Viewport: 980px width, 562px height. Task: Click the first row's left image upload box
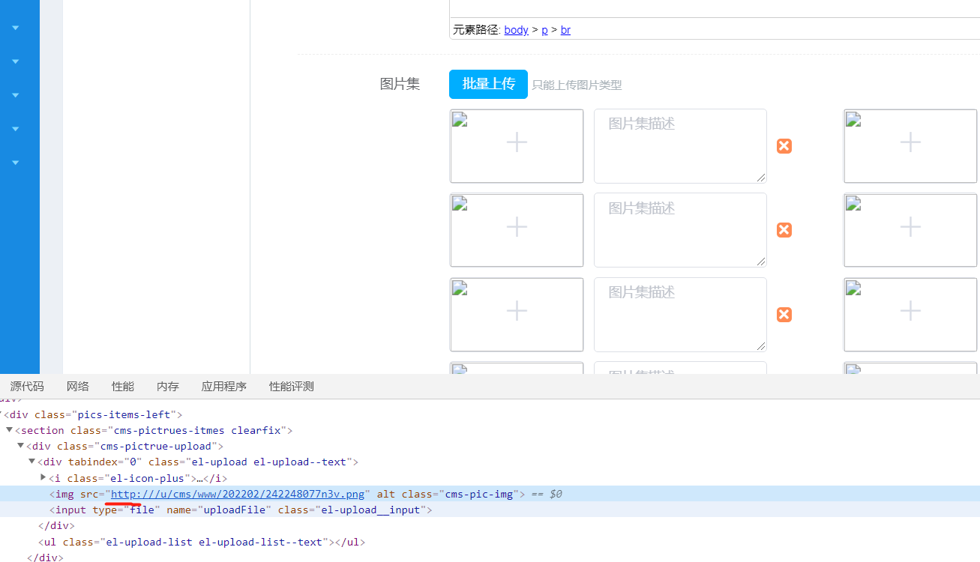pos(517,146)
